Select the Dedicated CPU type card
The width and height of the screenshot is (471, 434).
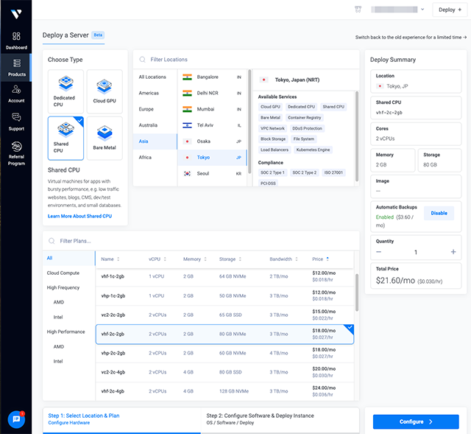coord(65,91)
